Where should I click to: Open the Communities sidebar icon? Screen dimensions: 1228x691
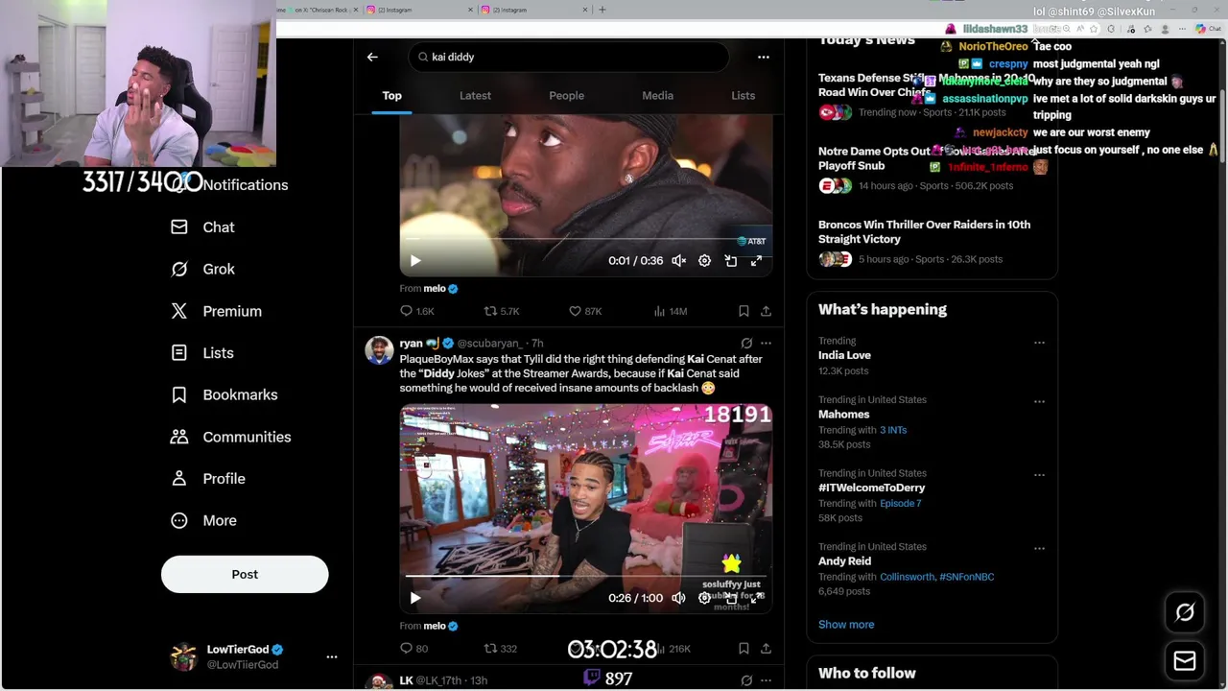179,437
